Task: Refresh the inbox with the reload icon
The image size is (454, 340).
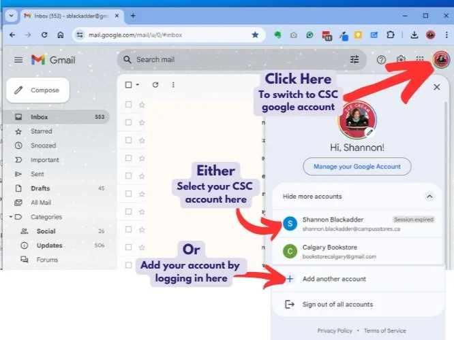Action: pos(155,84)
